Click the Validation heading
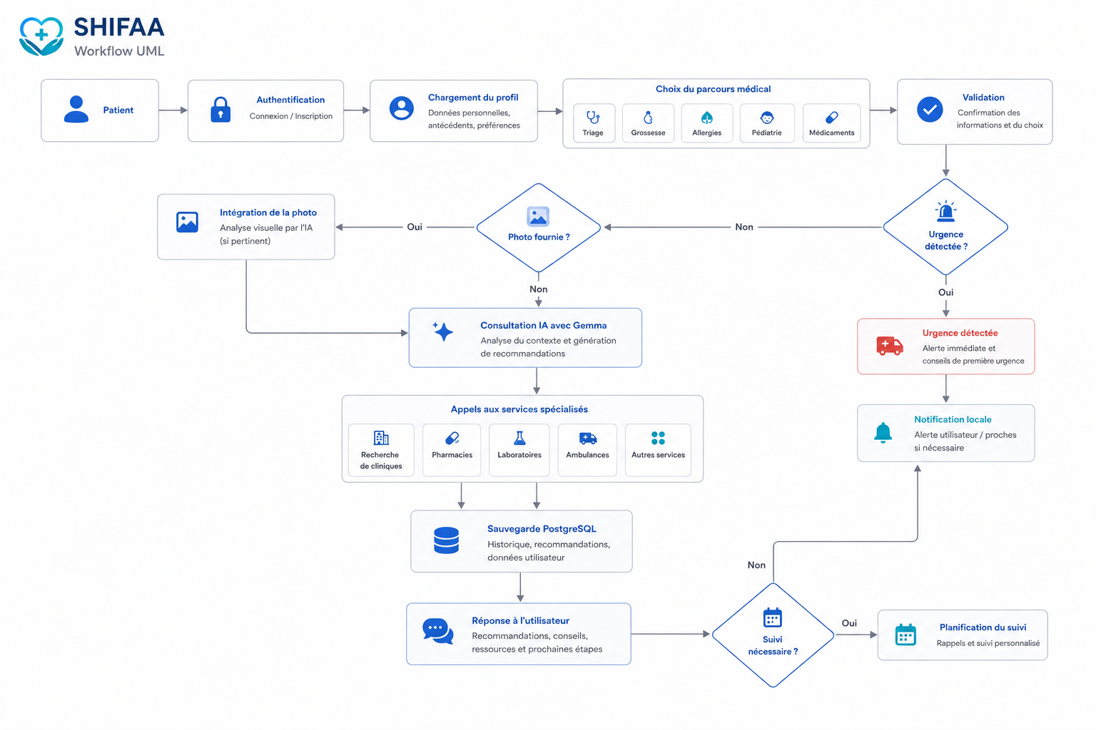The height and width of the screenshot is (730, 1096). coord(983,98)
